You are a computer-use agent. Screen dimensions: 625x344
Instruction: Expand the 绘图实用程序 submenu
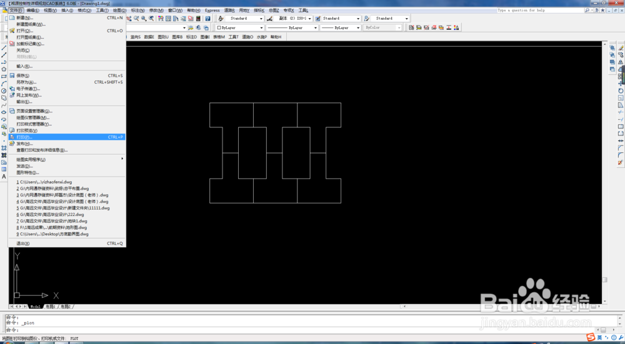pyautogui.click(x=67, y=159)
